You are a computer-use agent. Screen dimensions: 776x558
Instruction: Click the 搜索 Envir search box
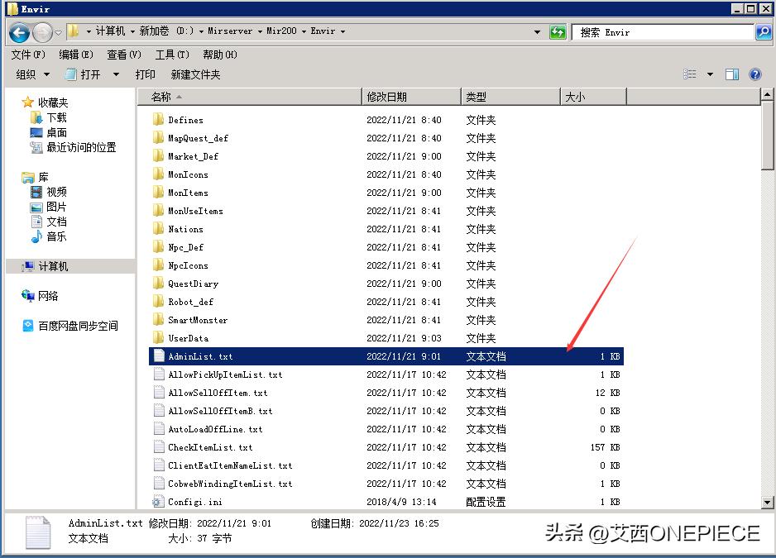click(663, 32)
